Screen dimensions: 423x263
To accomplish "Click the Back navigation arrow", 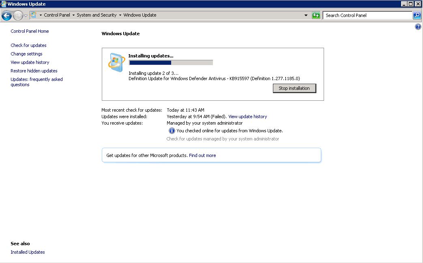I will (6, 15).
